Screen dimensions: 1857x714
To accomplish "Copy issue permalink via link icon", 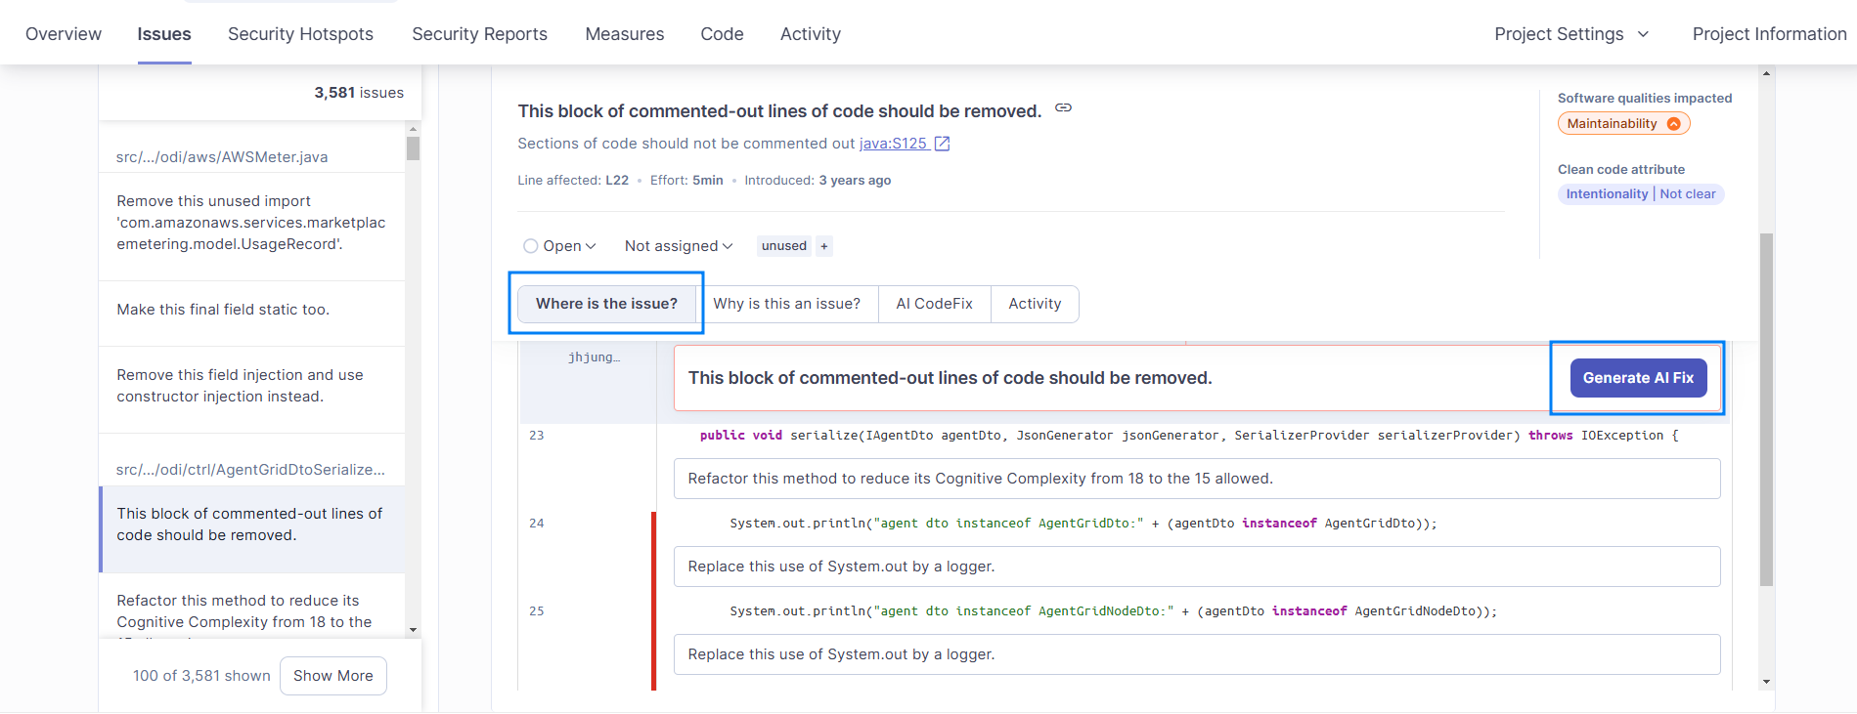I will pyautogui.click(x=1063, y=108).
